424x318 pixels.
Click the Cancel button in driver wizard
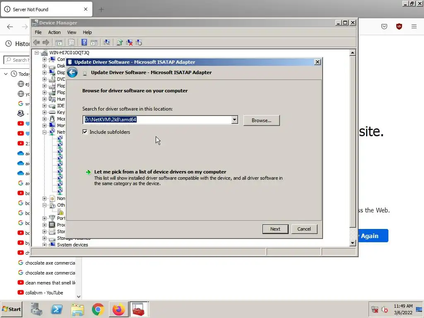pos(304,229)
